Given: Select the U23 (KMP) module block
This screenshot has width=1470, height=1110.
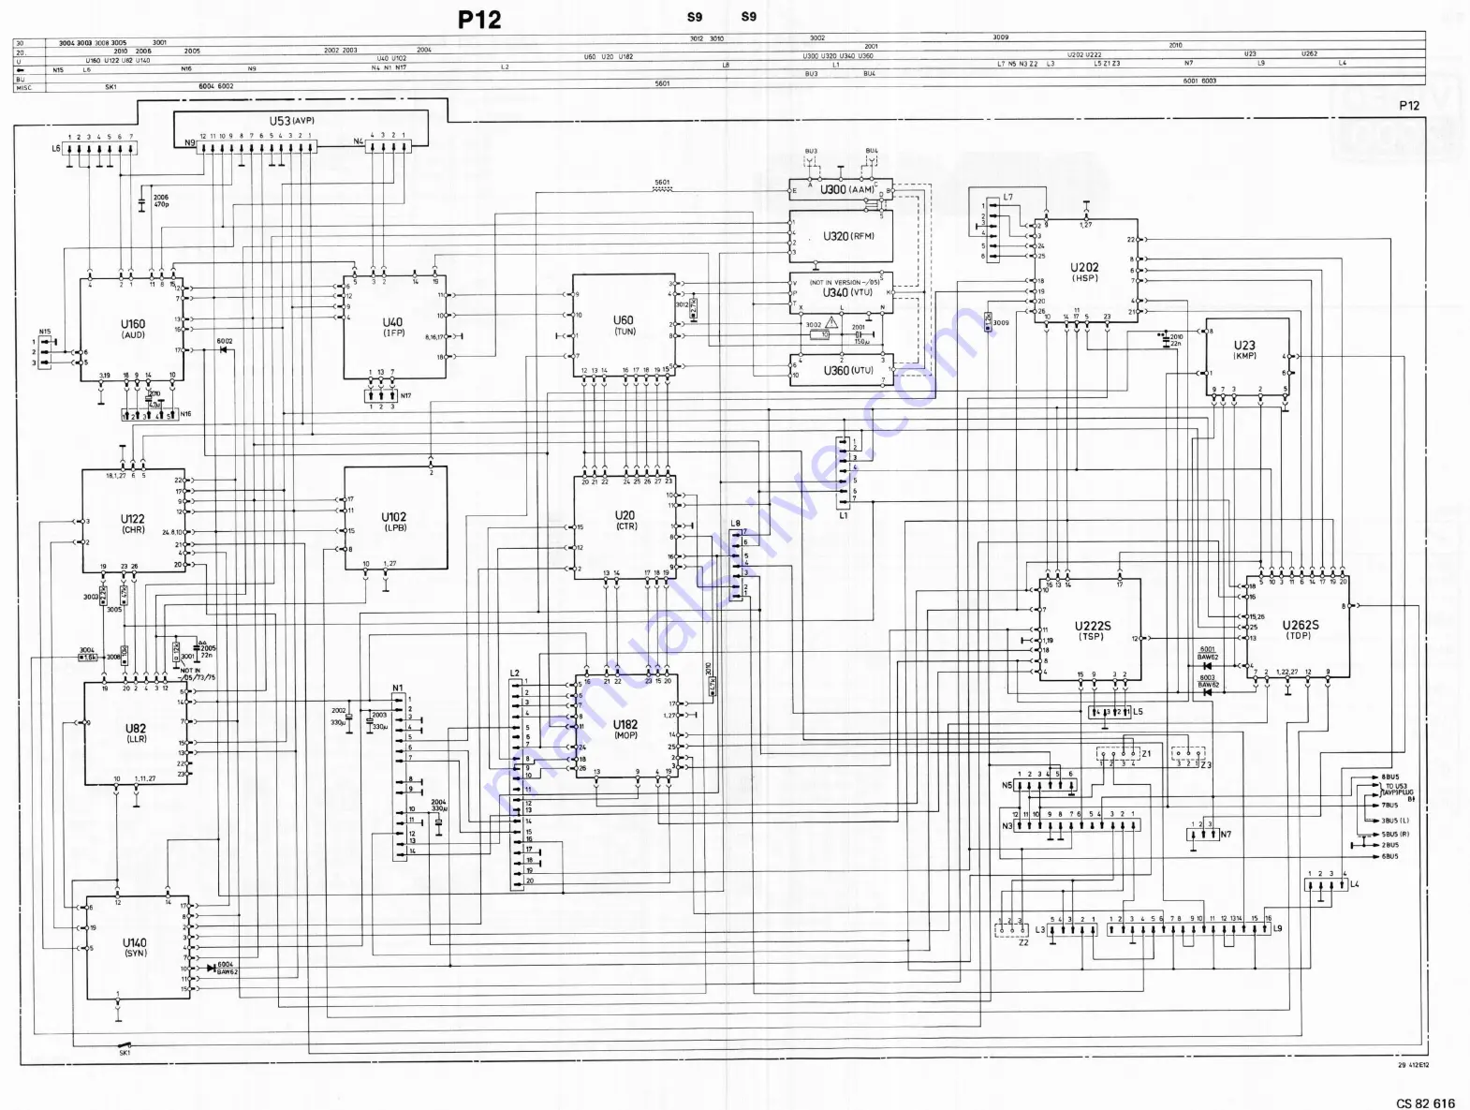Looking at the screenshot, I should pyautogui.click(x=1247, y=357).
